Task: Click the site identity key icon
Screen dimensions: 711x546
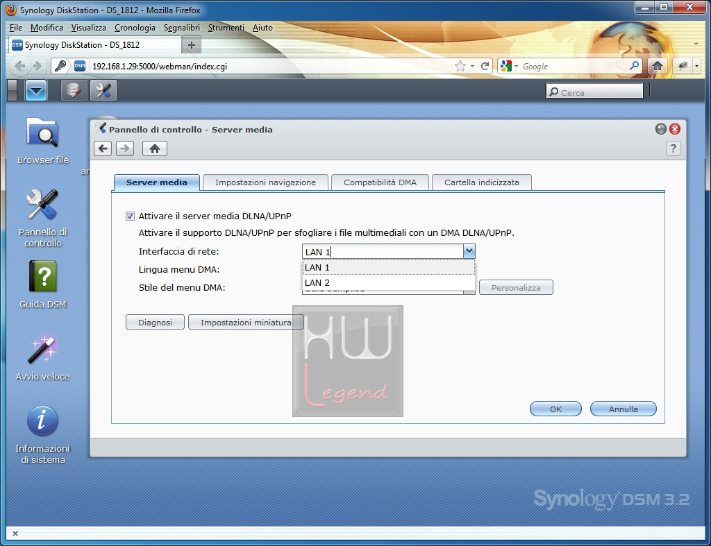Action: pos(60,66)
